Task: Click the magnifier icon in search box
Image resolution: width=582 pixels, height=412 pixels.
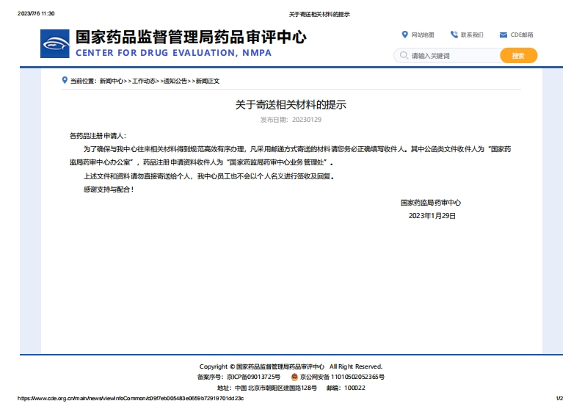Action: [x=403, y=56]
